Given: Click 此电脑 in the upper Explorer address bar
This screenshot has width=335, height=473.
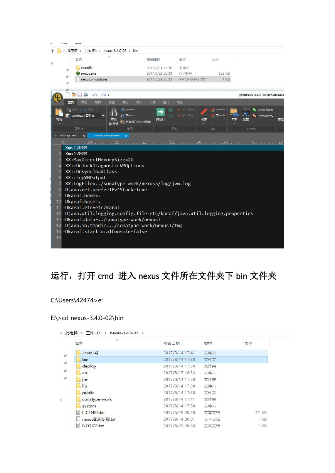Looking at the screenshot, I should click(x=72, y=51).
